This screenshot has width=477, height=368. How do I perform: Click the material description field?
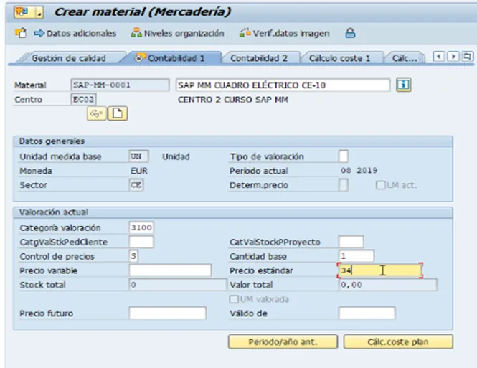[283, 85]
